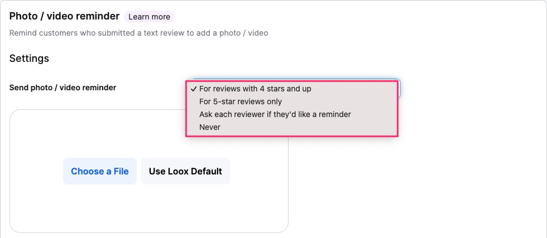Open the Learn more link
Viewport: 547px width, 238px height.
150,17
